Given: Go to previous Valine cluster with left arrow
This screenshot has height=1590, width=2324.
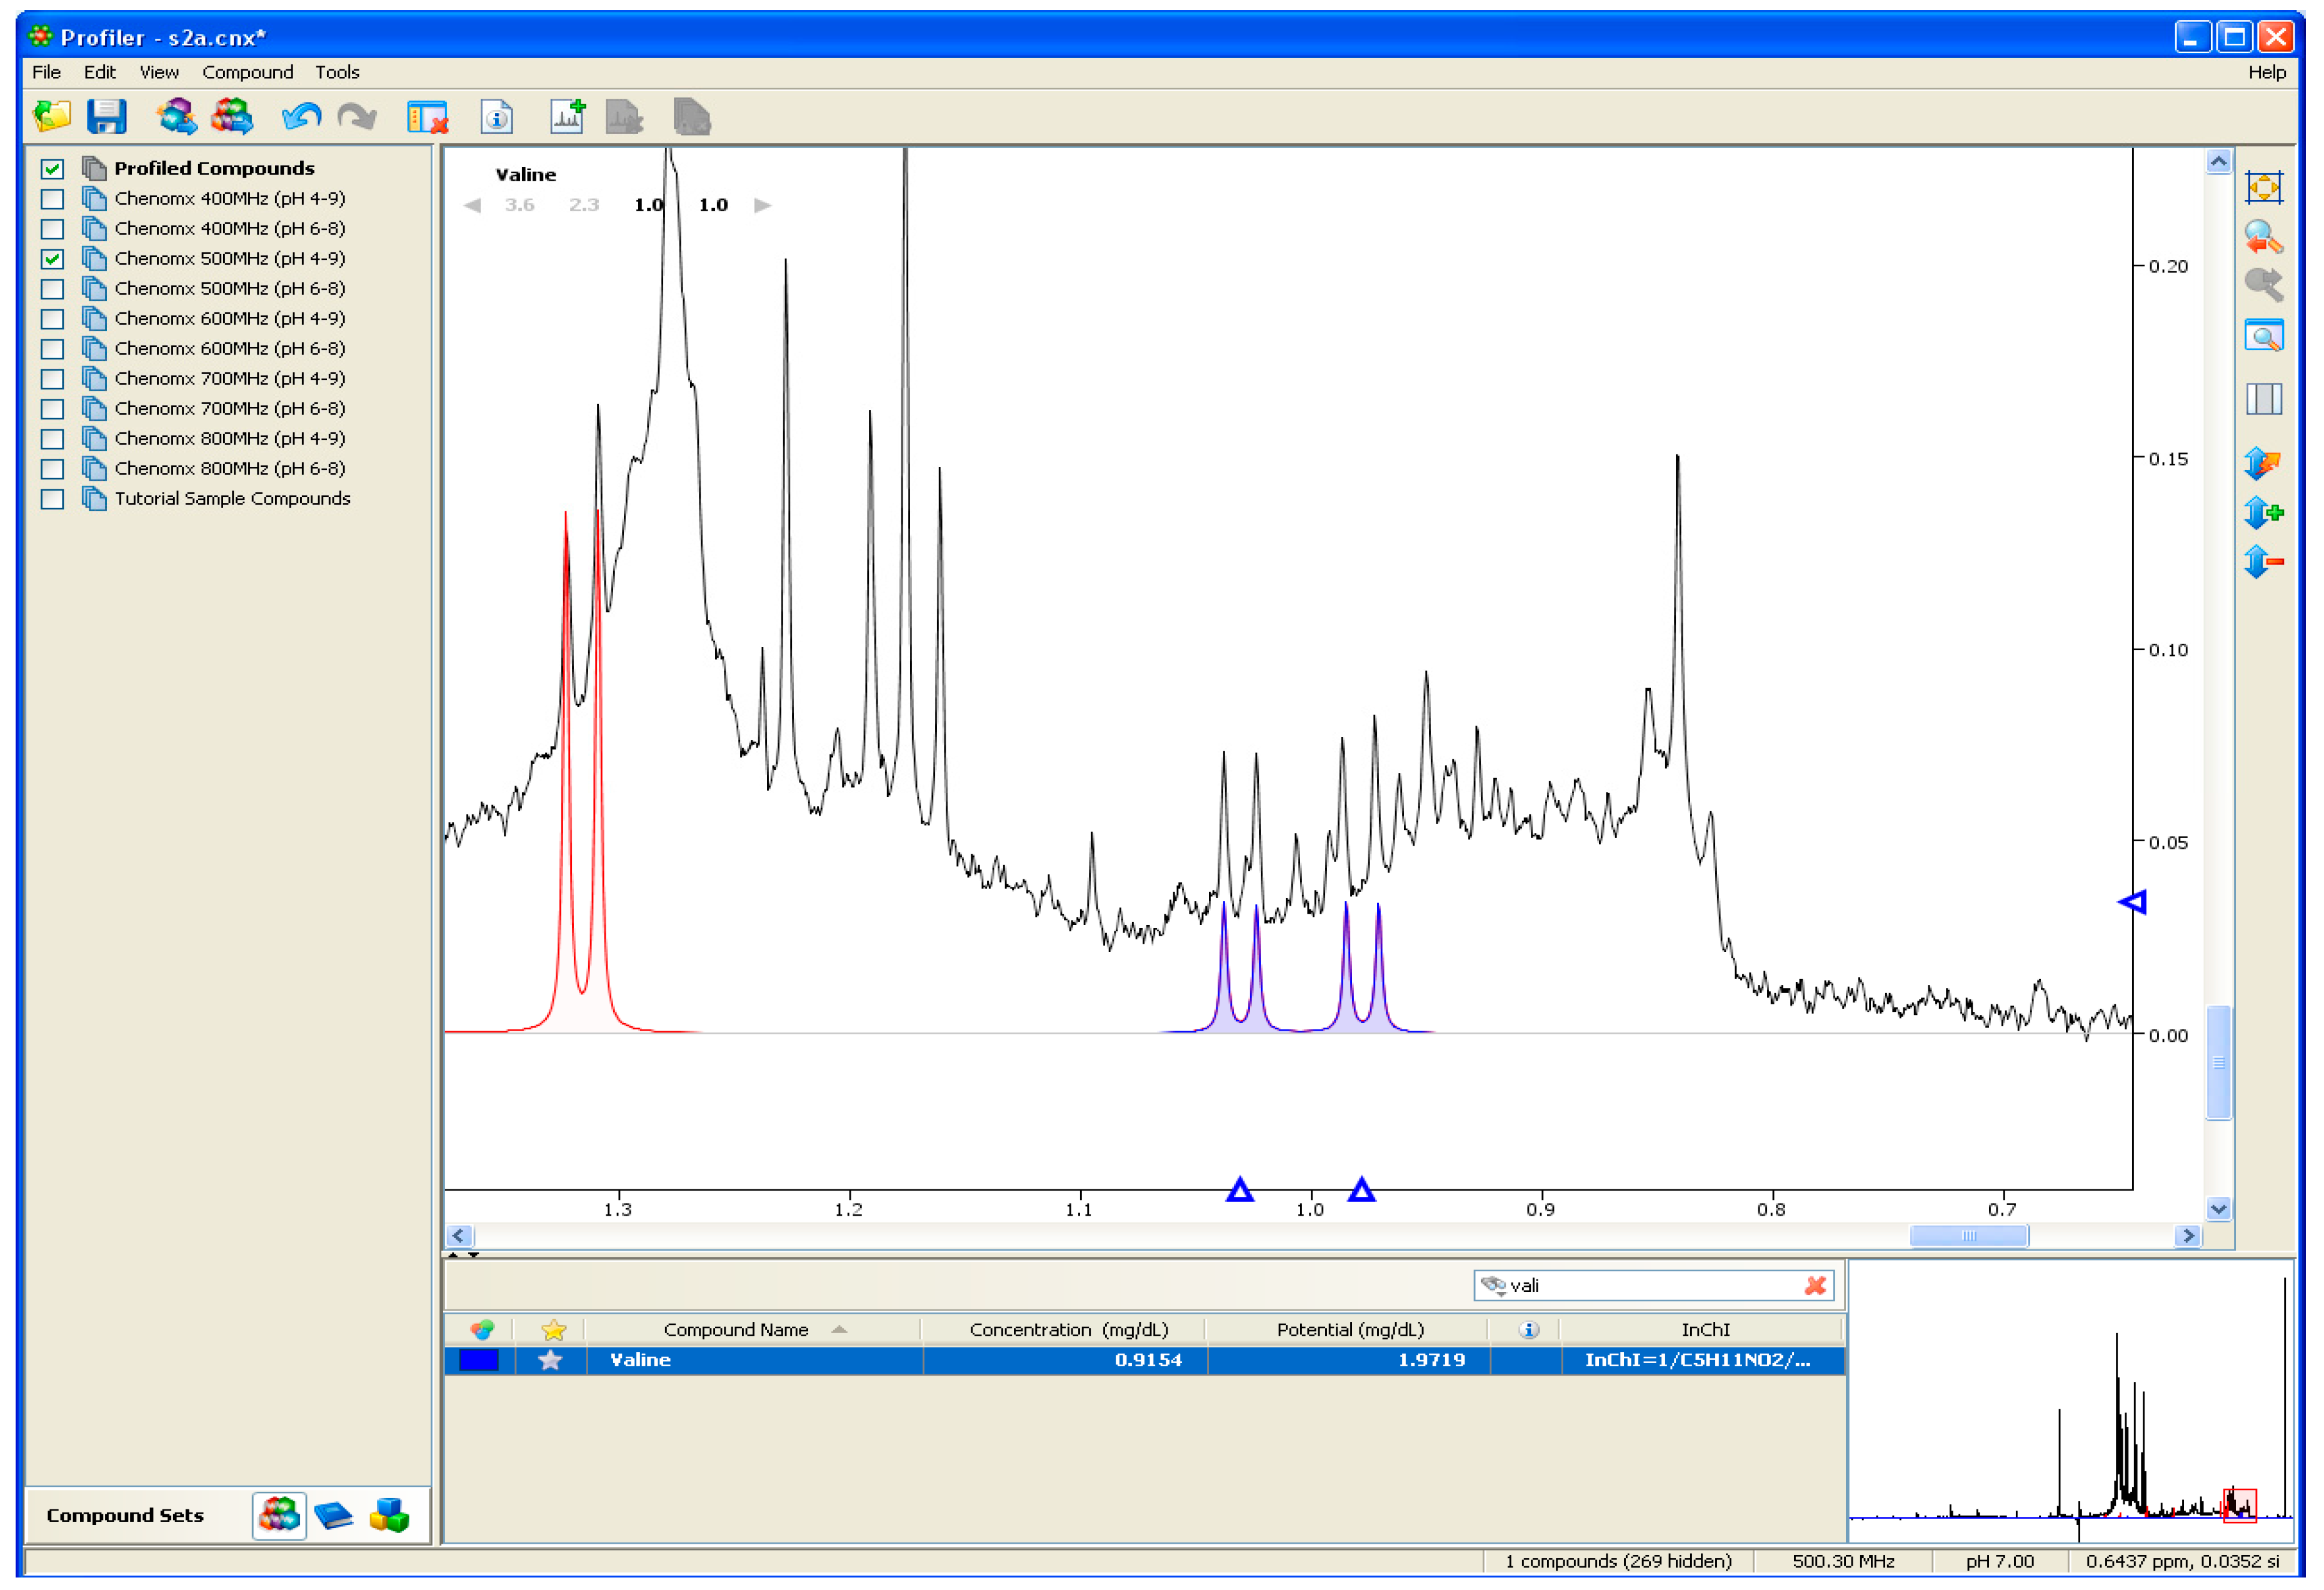Looking at the screenshot, I should (473, 205).
